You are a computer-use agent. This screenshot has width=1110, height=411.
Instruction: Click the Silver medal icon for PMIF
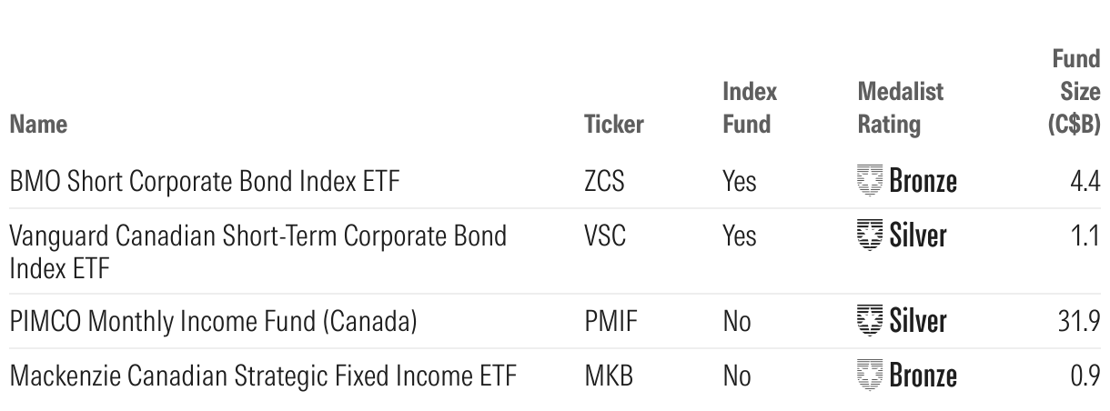pyautogui.click(x=871, y=321)
